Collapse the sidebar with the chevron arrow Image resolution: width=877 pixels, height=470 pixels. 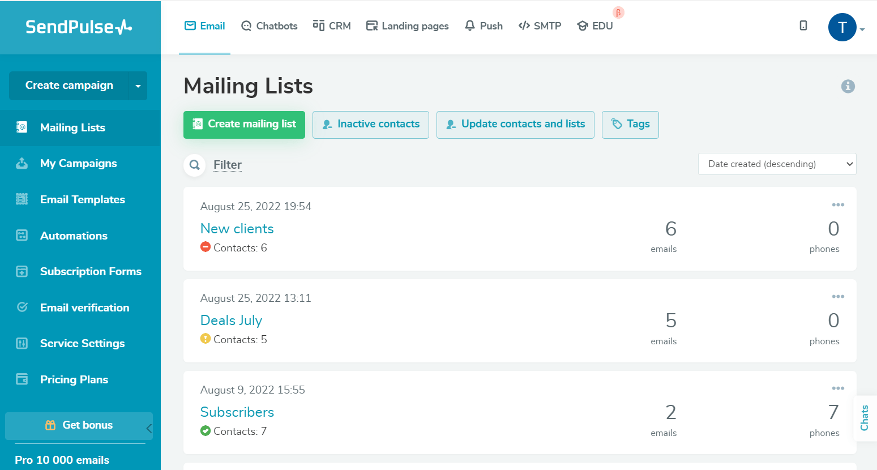click(149, 428)
